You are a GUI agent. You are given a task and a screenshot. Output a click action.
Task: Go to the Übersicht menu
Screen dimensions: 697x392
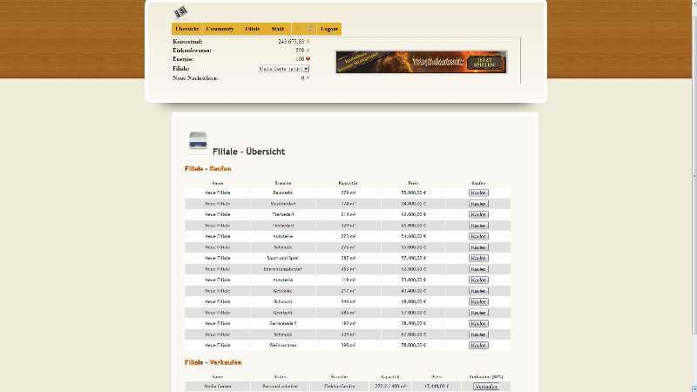pyautogui.click(x=186, y=29)
